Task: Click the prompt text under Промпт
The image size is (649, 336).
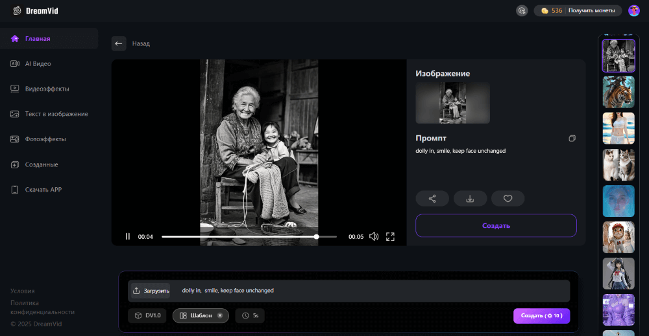Action: click(460, 151)
